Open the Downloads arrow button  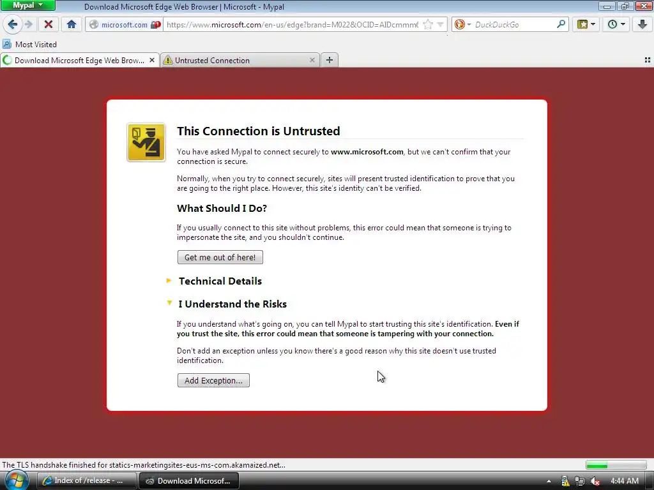click(x=643, y=25)
